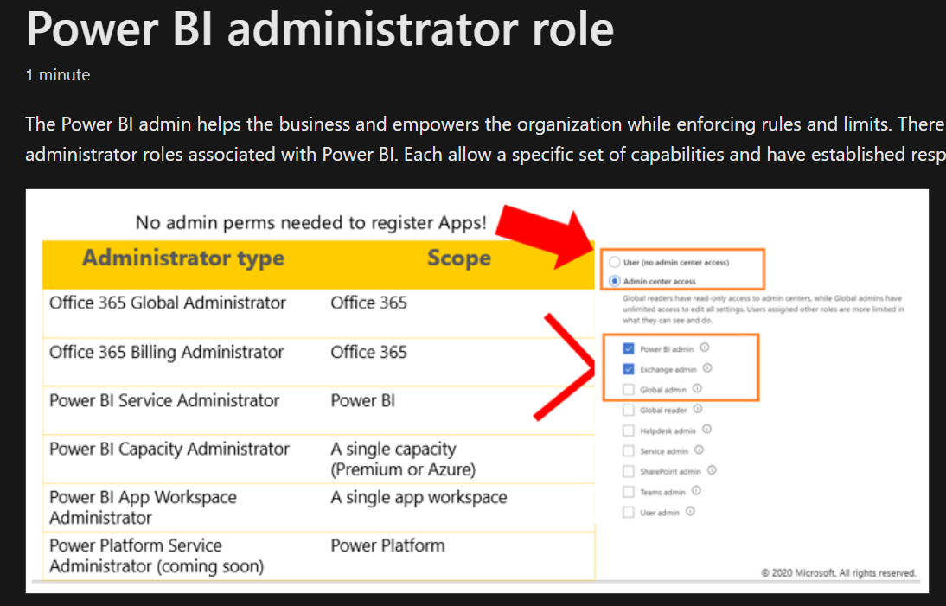Click the 'Power Platform' scope cell

click(388, 545)
